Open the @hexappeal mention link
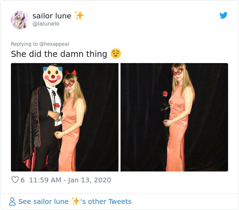 (x=55, y=44)
